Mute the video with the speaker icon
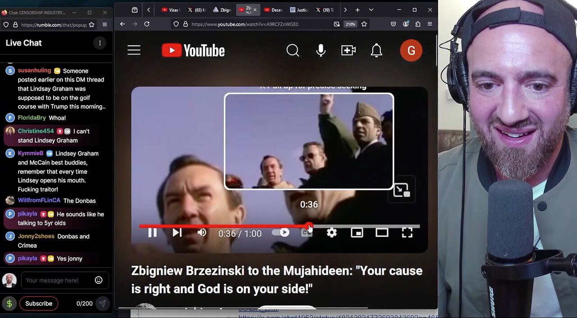577x318 pixels. [x=202, y=233]
